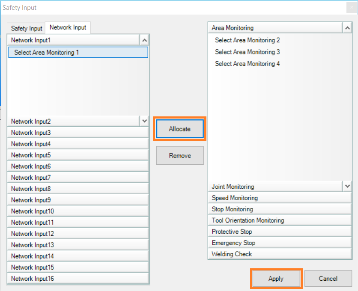Open the Network Input16 group
358x291 pixels.
pyautogui.click(x=78, y=279)
